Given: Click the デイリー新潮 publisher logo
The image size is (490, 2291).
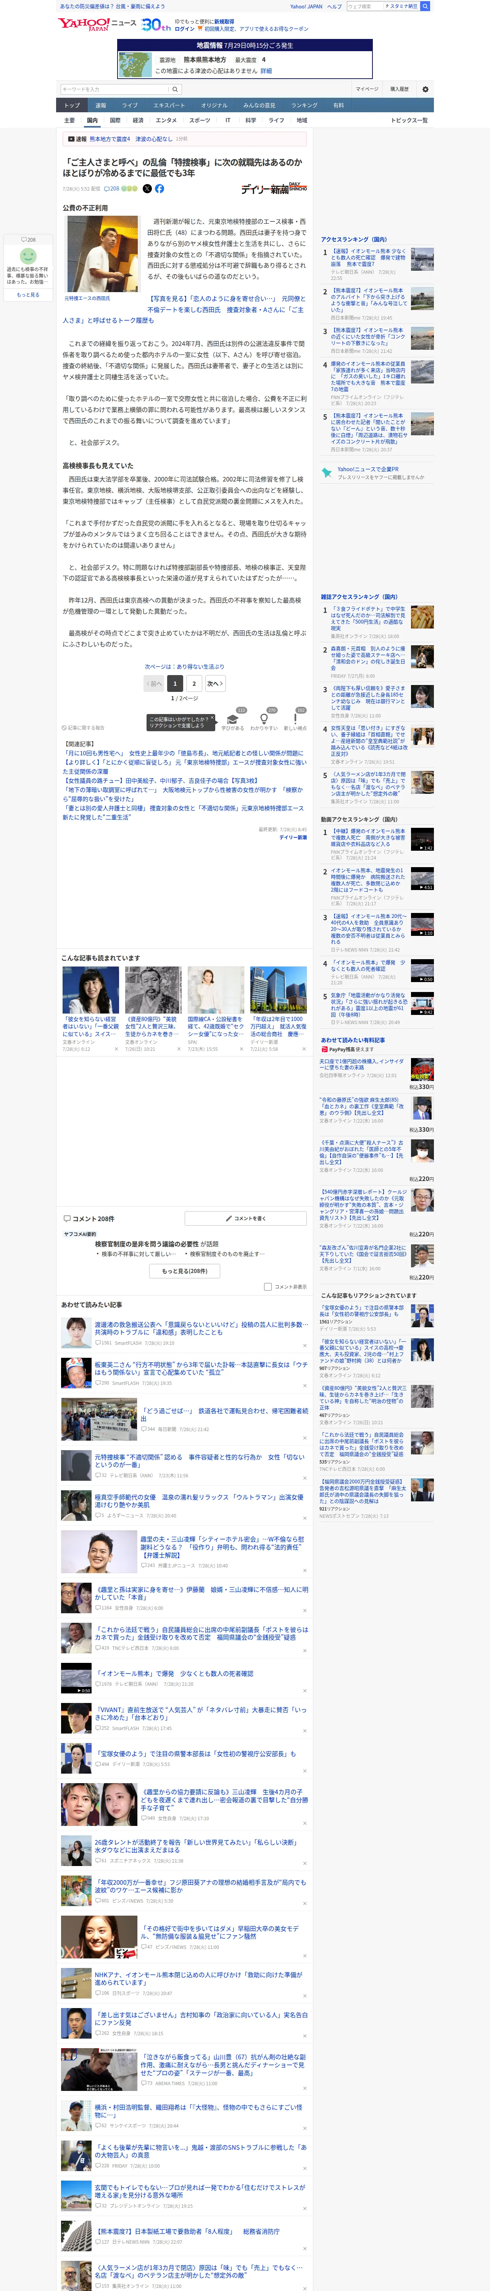Looking at the screenshot, I should click(x=274, y=189).
